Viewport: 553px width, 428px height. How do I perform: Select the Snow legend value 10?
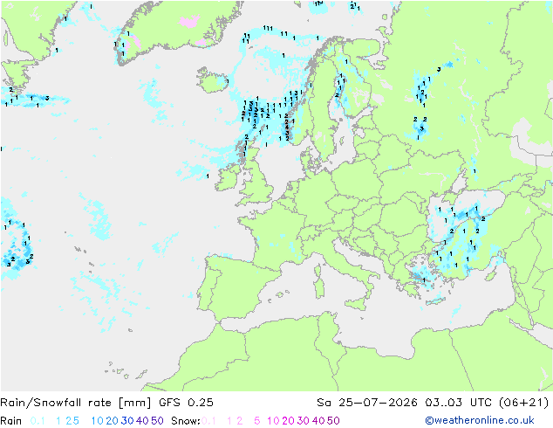(x=273, y=421)
